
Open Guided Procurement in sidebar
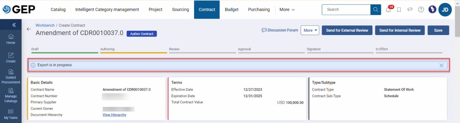(11, 77)
